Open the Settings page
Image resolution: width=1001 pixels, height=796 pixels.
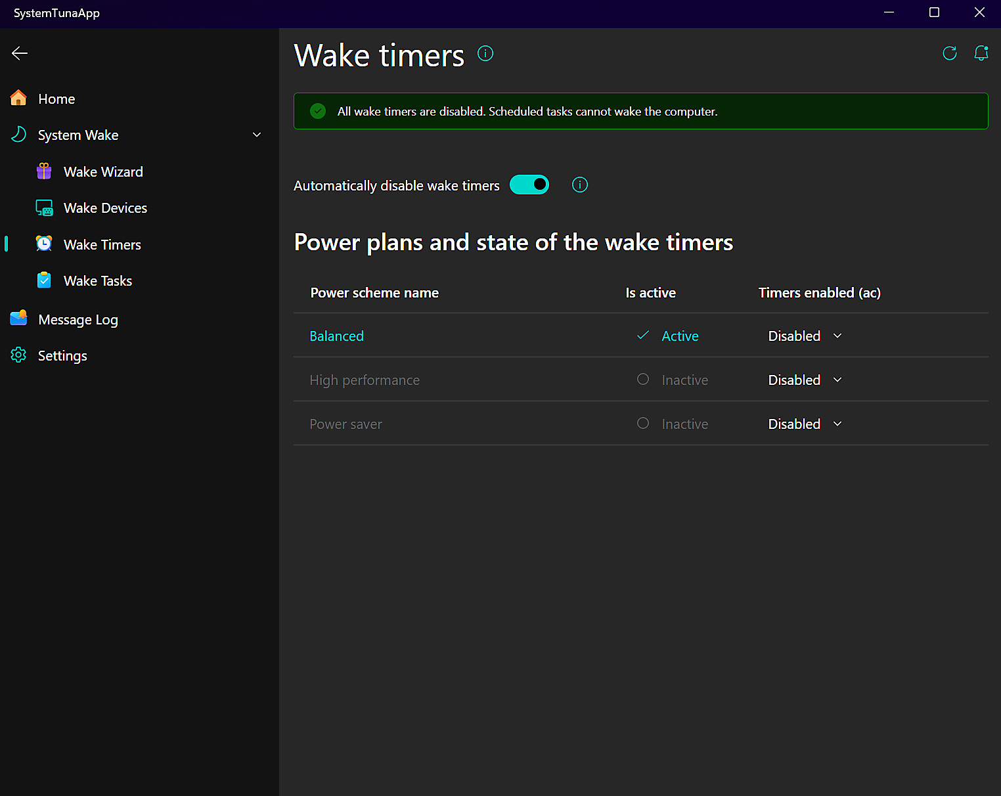(62, 355)
